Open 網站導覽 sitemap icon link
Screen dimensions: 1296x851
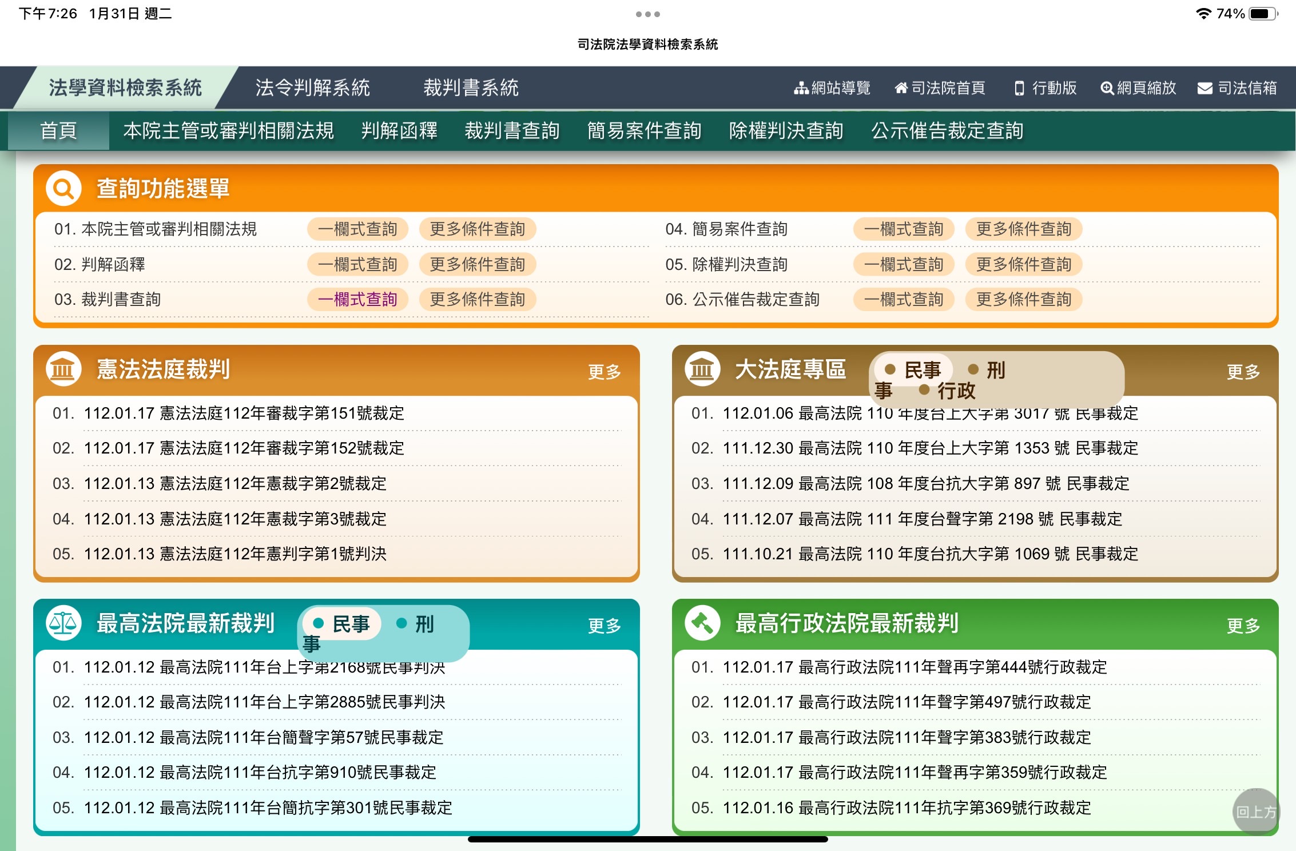pyautogui.click(x=832, y=88)
